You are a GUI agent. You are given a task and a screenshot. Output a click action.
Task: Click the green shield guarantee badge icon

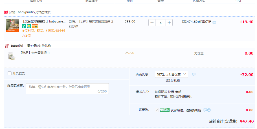[29, 26]
